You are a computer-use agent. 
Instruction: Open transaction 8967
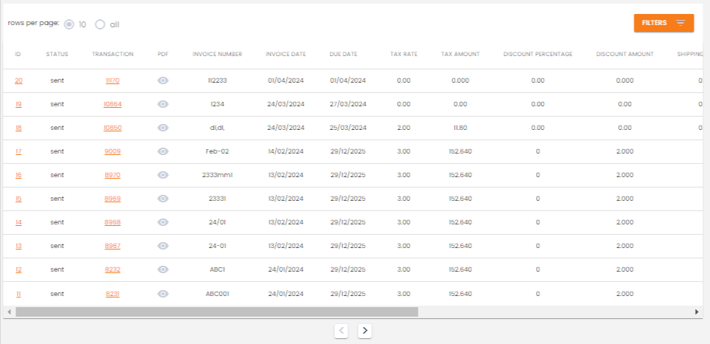coord(112,246)
